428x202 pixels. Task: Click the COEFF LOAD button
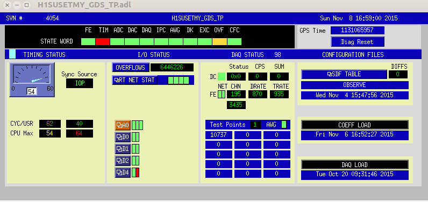(354, 125)
